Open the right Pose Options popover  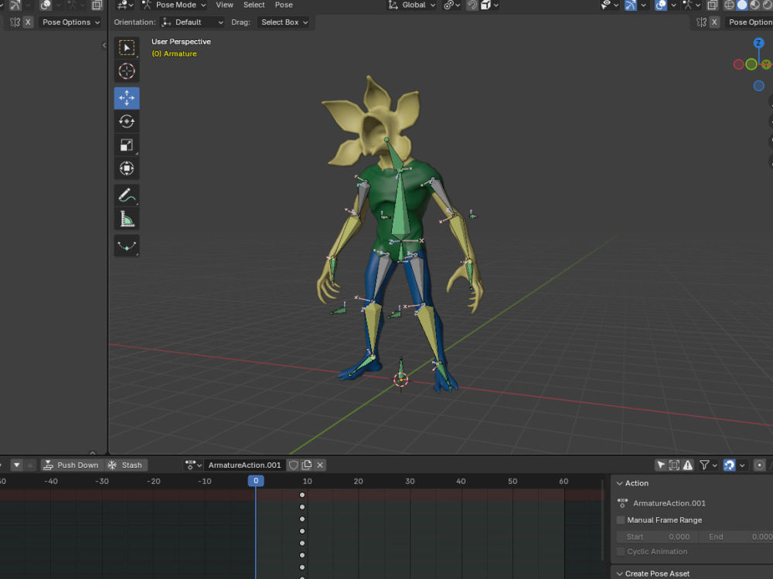pos(748,22)
